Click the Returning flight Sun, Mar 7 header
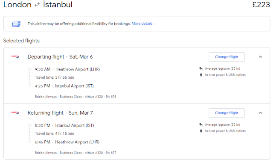The image size is (273, 163). point(60,113)
